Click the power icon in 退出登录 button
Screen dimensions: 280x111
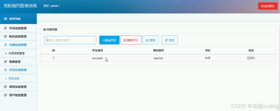pos(262,6)
